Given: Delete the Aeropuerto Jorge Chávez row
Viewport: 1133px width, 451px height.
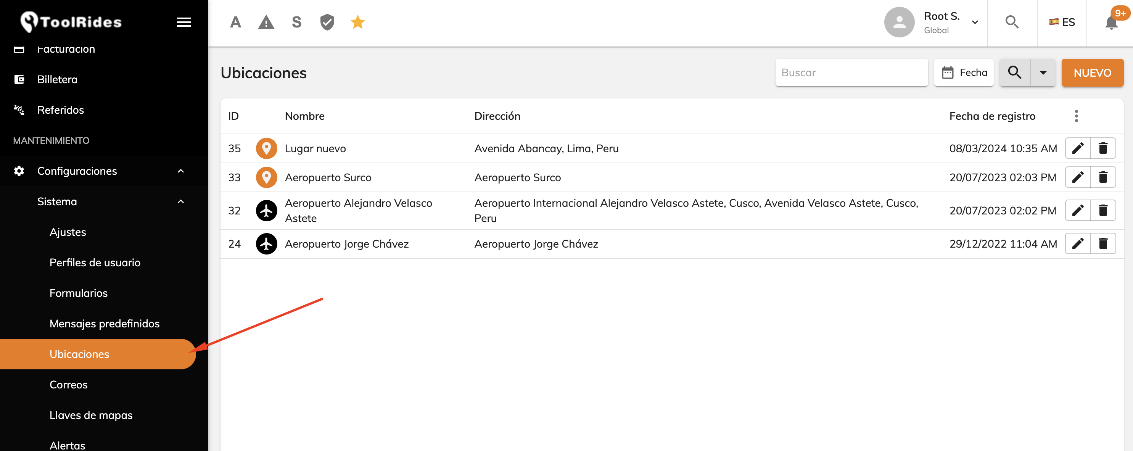Looking at the screenshot, I should coord(1102,244).
